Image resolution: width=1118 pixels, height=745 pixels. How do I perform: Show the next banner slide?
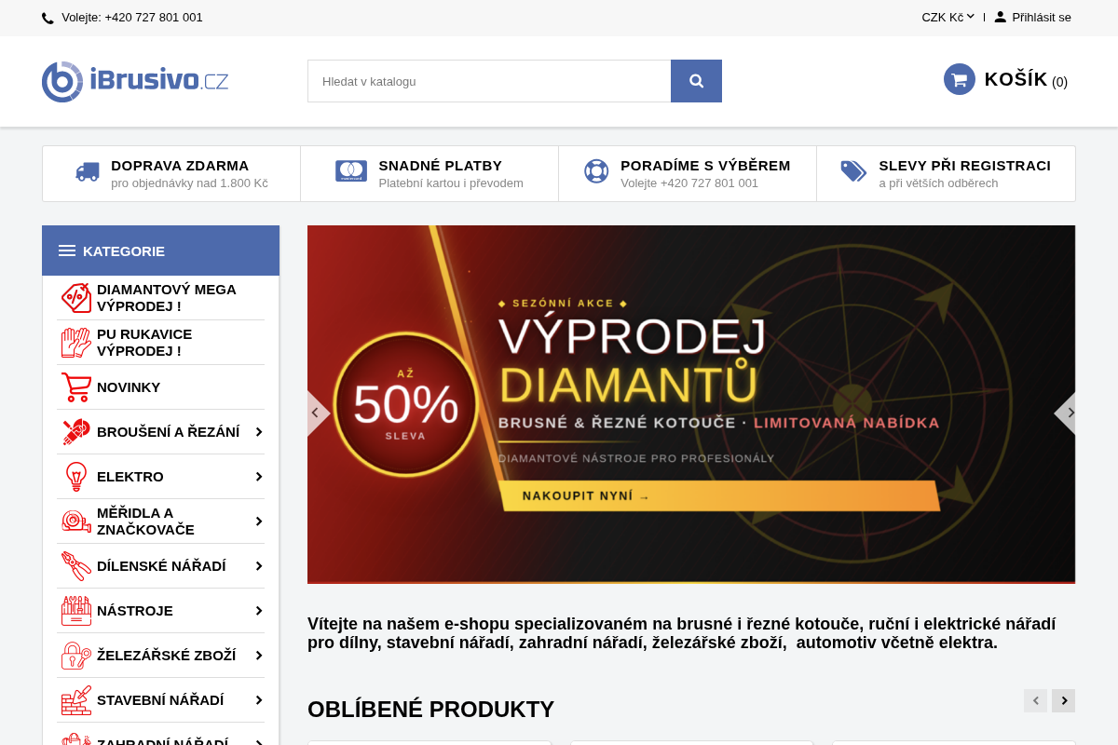click(x=1066, y=413)
